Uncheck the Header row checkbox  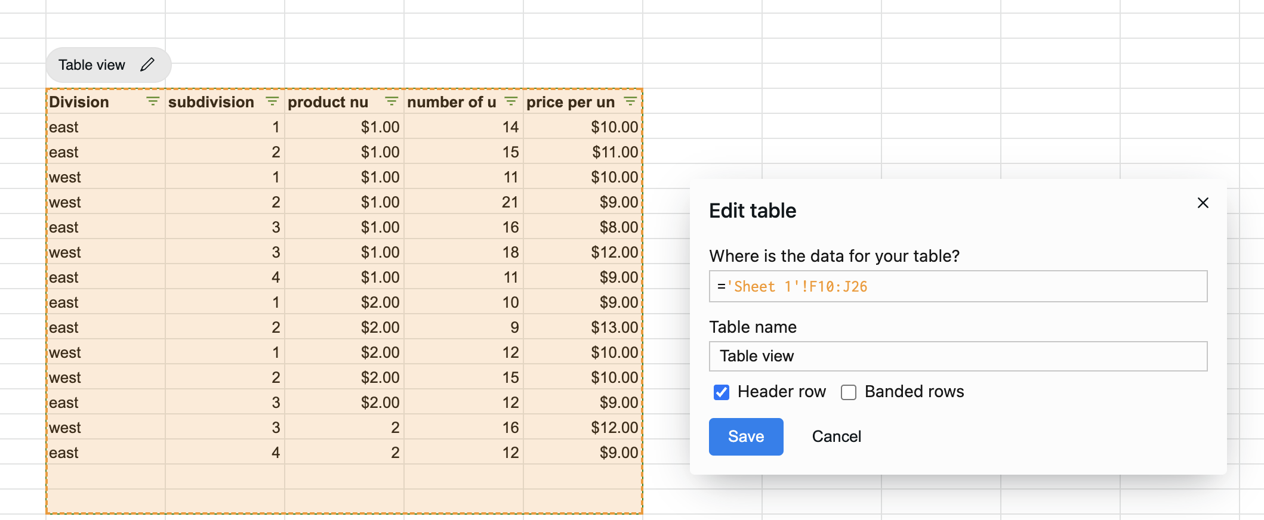coord(722,392)
